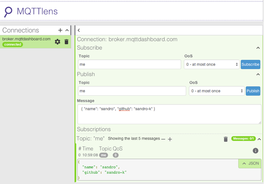This screenshot has height=184, width=264.
Task: Click the Subscribe topic input field
Action: (130, 64)
